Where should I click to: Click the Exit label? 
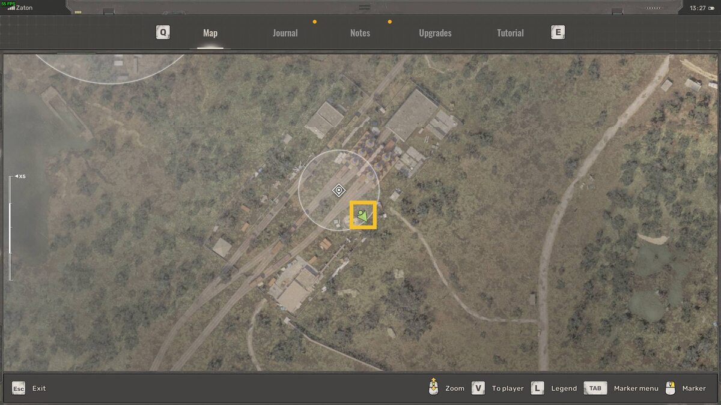pos(39,388)
